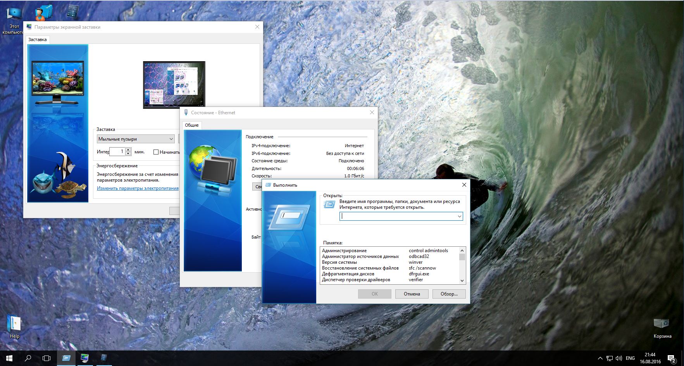This screenshot has width=684, height=366.
Task: Expand the Открыть combo box arrow
Action: pos(459,217)
